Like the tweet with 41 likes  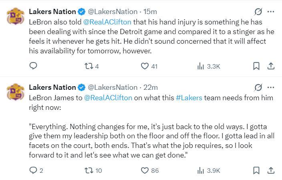(x=145, y=66)
